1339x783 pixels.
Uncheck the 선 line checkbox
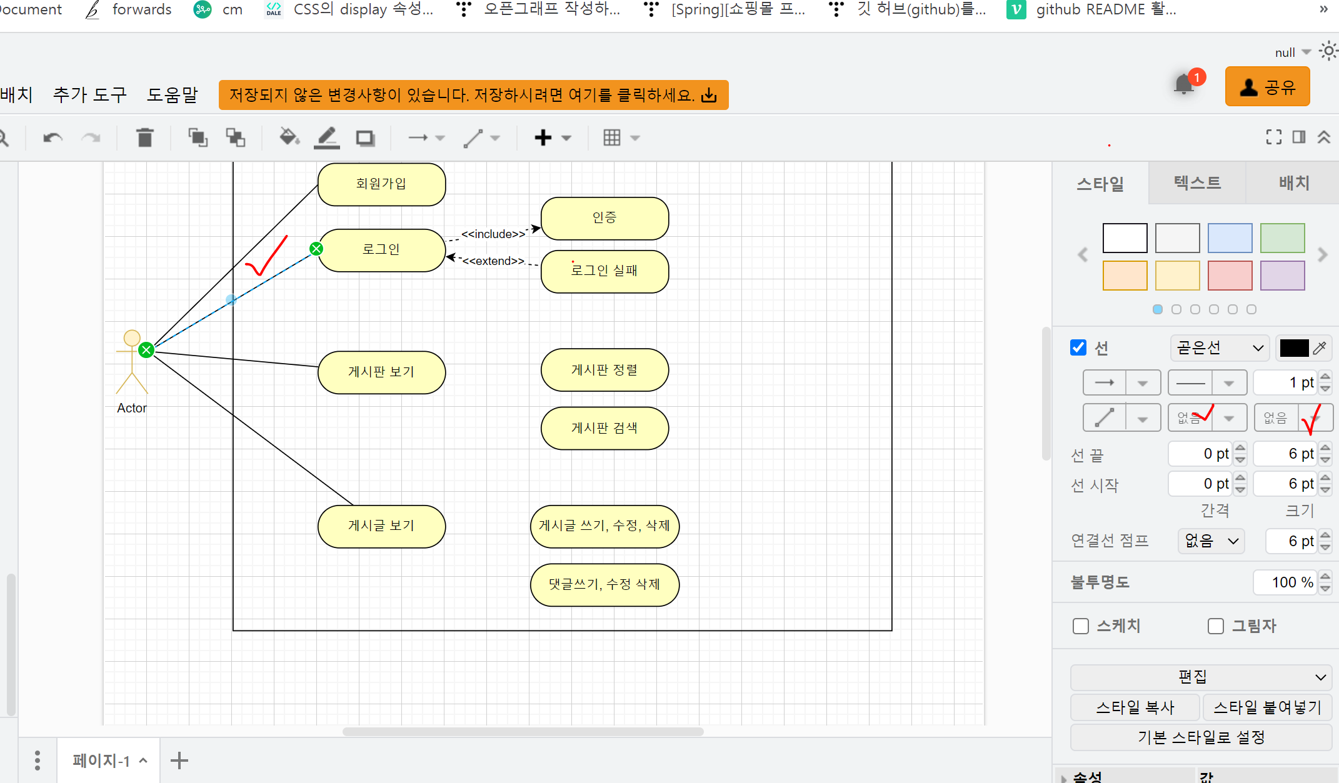point(1078,347)
